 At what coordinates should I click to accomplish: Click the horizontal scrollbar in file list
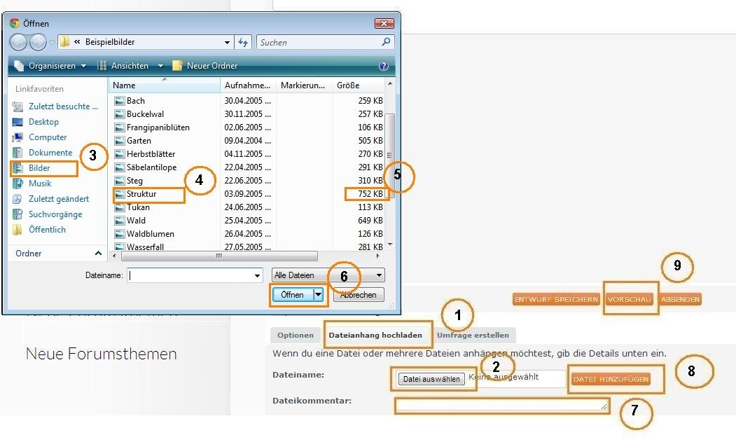(218, 256)
